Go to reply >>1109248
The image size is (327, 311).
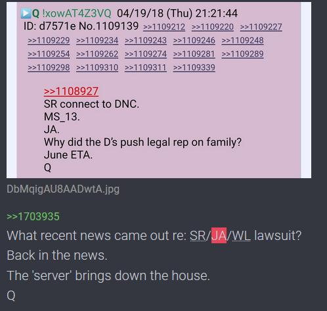pyautogui.click(x=242, y=41)
